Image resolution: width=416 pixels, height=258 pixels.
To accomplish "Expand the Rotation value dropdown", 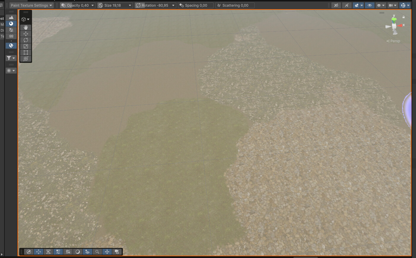I will (x=173, y=5).
